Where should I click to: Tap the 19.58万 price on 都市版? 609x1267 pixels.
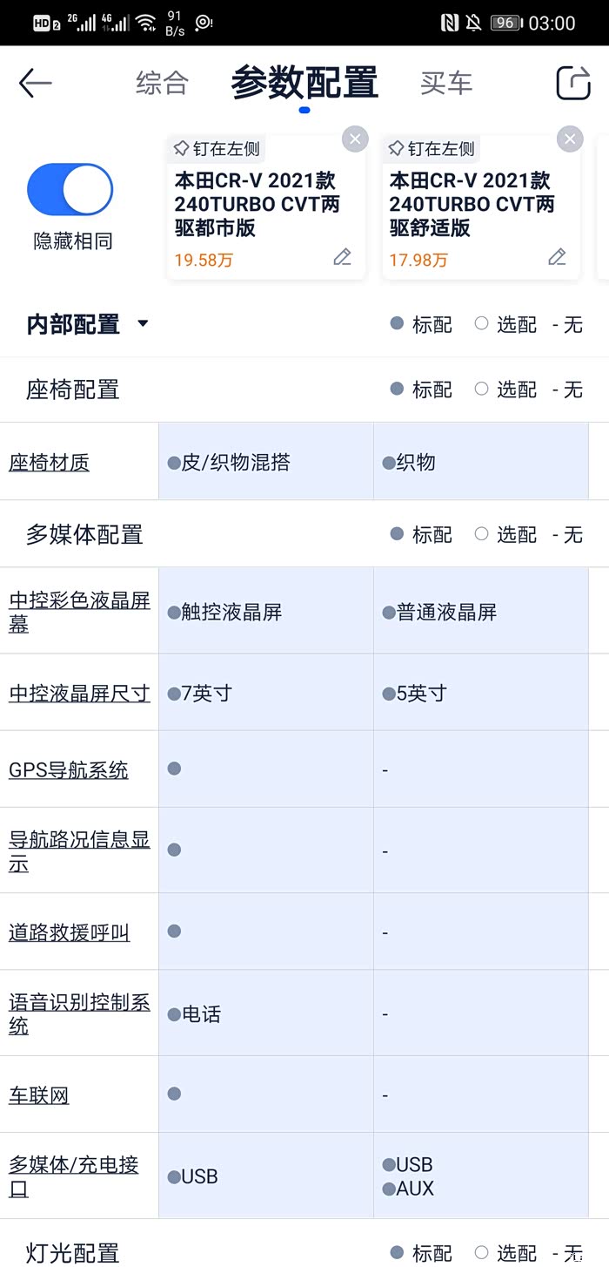[204, 260]
